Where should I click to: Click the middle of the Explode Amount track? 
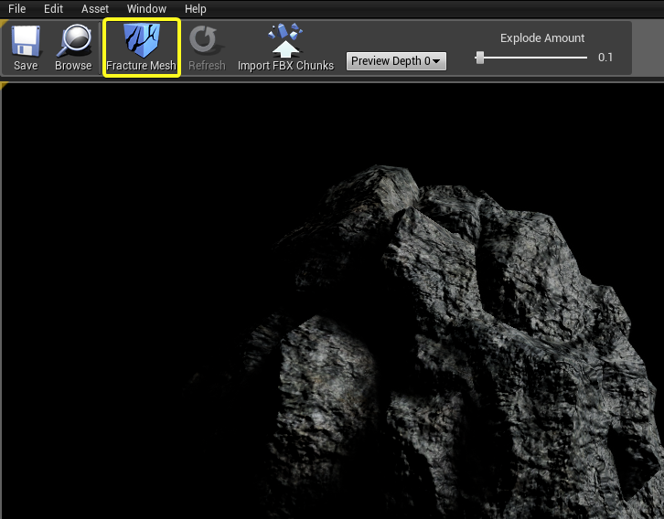click(533, 58)
